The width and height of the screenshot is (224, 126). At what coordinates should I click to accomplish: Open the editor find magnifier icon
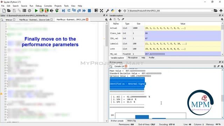pyautogui.click(x=106, y=20)
